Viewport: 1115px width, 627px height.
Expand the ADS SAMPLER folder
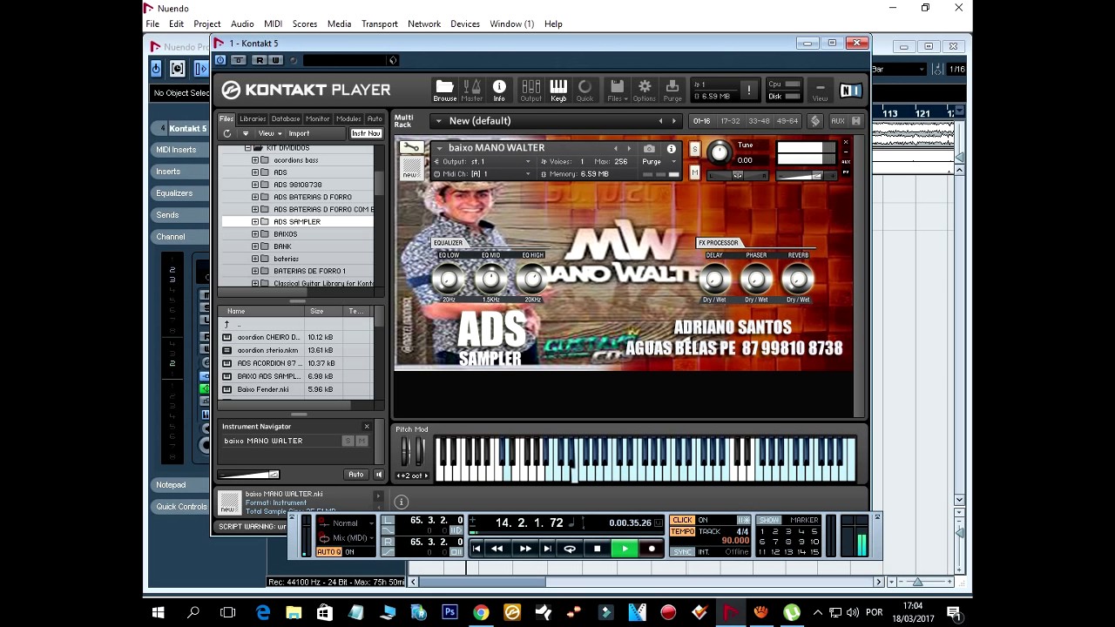pyautogui.click(x=255, y=221)
